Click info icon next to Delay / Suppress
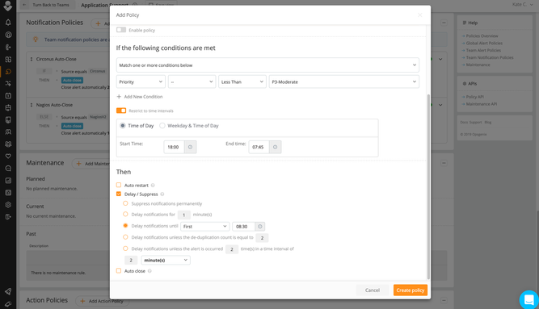539x309 pixels. (x=162, y=194)
